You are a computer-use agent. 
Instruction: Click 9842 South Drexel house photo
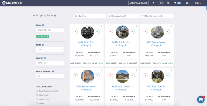pyautogui.click(x=123, y=76)
